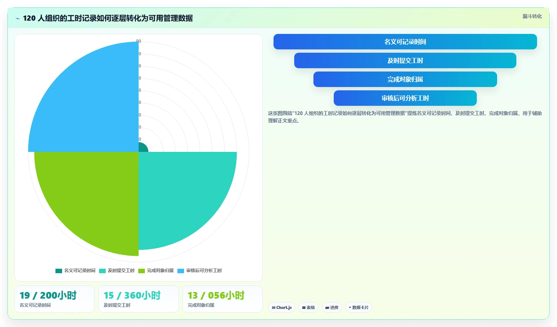Click the small icon before the page title
The height and width of the screenshot is (327, 557).
tap(17, 18)
